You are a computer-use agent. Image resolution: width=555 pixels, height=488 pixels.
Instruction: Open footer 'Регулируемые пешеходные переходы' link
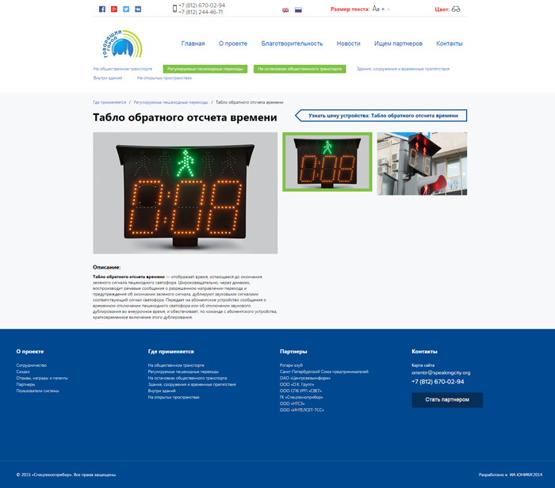[x=183, y=372]
